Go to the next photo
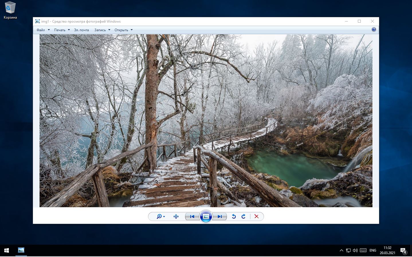The height and width of the screenshot is (257, 412). click(219, 216)
